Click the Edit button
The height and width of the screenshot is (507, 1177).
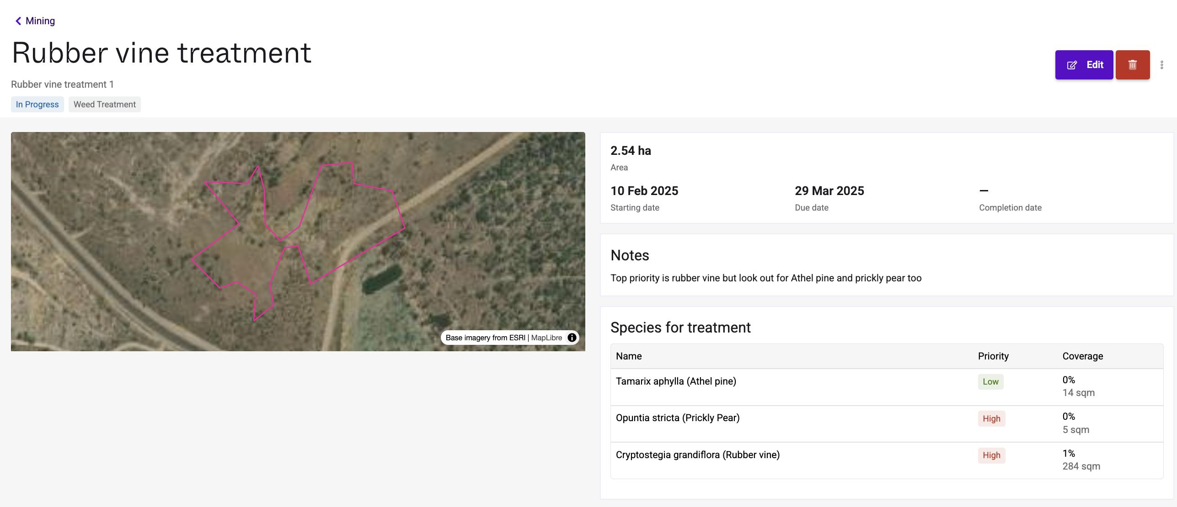[1084, 65]
